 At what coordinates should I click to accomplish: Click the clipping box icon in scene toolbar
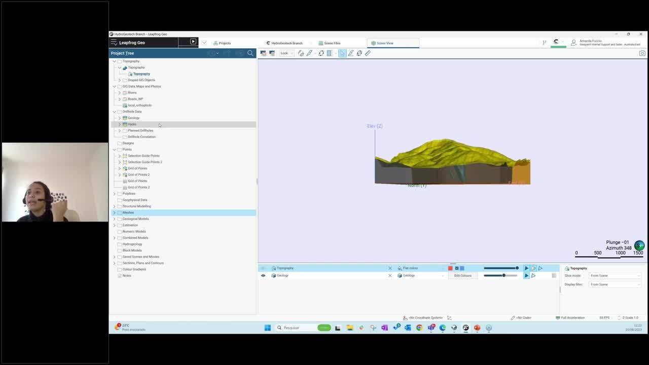[x=329, y=53]
